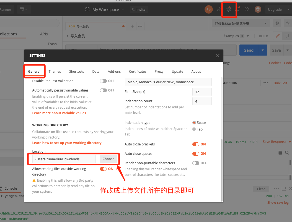Toggle Automatically persist variable values
This screenshot has width=292, height=222.
tap(103, 90)
